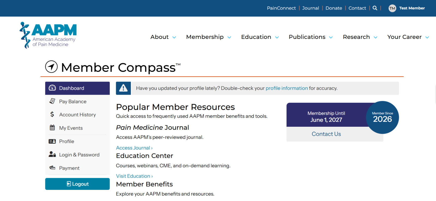This screenshot has height=201, width=436.
Task: Click the Login & Password lock-user icon
Action: [x=52, y=154]
